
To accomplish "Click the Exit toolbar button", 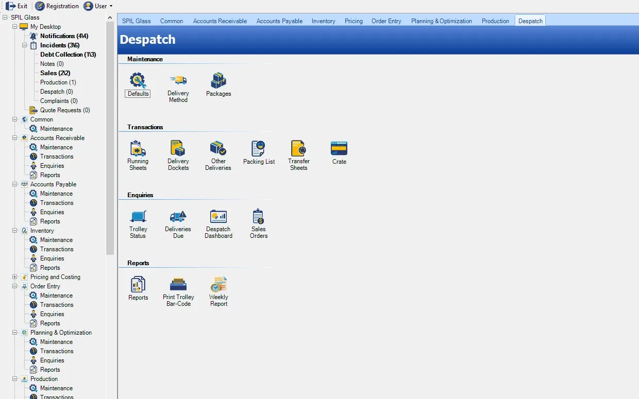I will [16, 6].
